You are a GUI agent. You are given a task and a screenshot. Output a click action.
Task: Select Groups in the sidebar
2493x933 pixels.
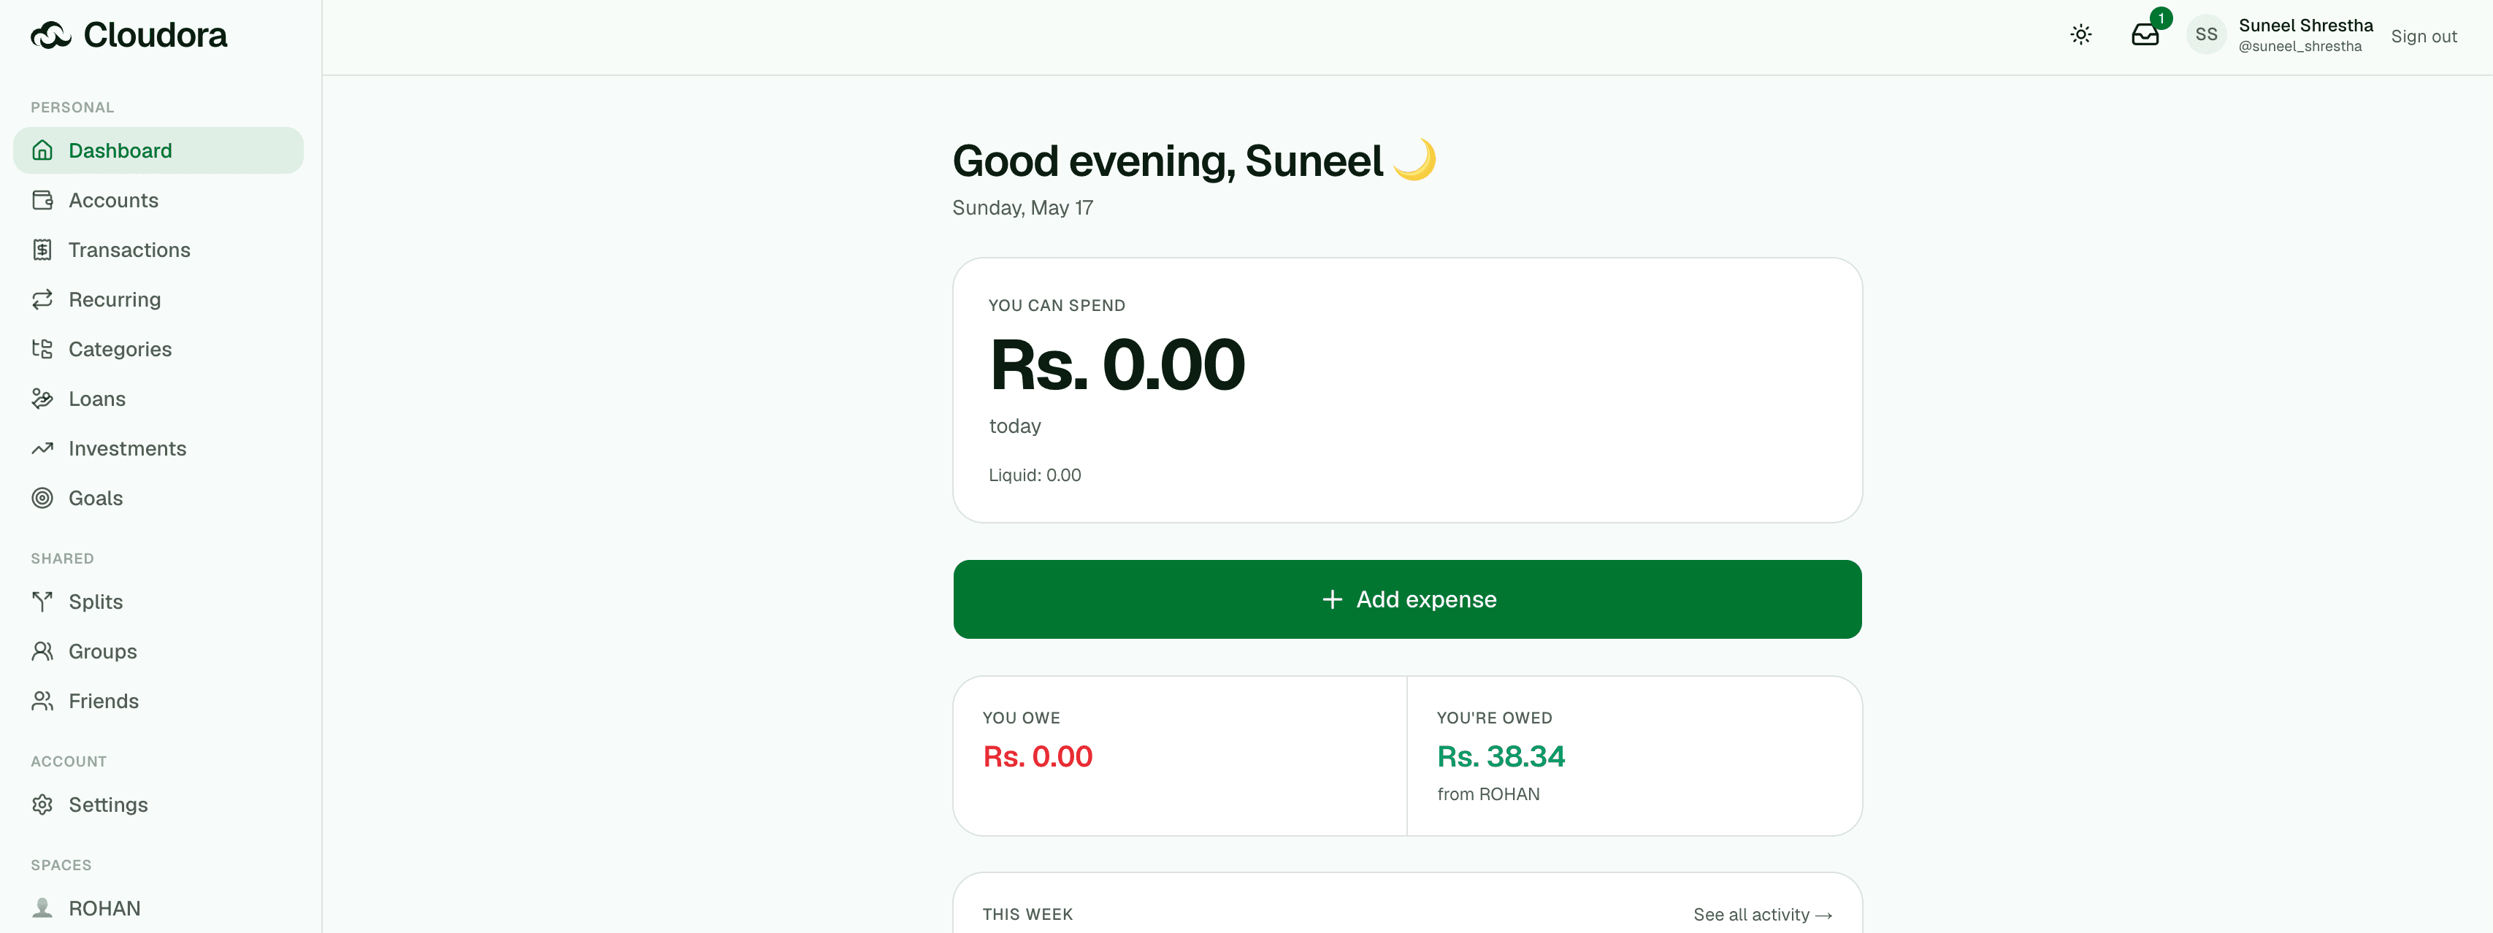[x=158, y=651]
